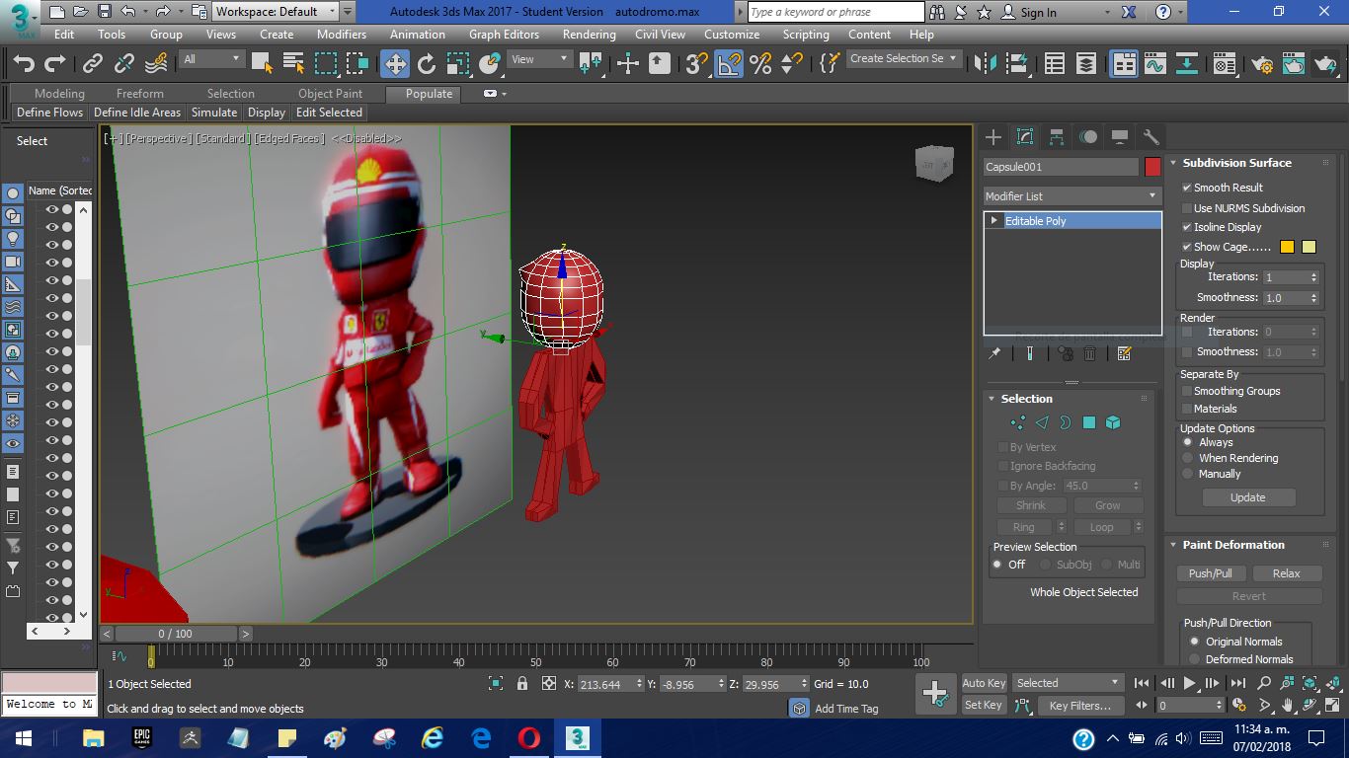The width and height of the screenshot is (1349, 758).
Task: Click the Select and Link tool
Action: pos(93,64)
